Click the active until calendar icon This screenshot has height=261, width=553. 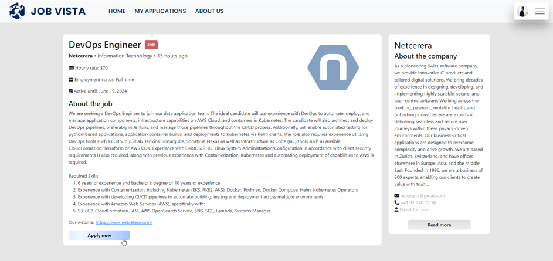(71, 91)
